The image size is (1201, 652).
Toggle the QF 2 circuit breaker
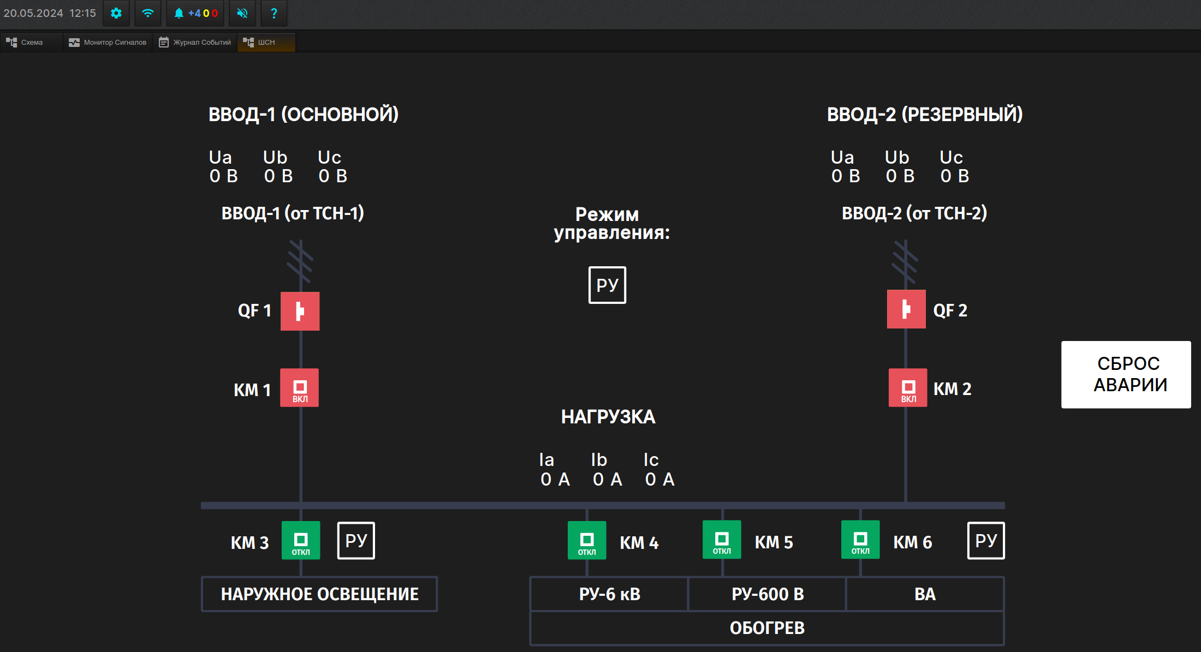(x=906, y=309)
